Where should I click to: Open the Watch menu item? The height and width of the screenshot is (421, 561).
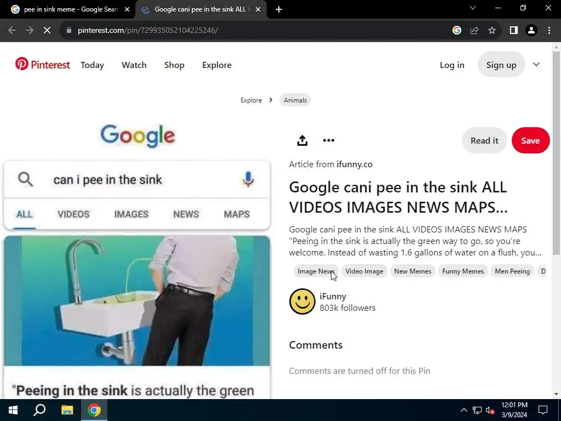(x=134, y=65)
